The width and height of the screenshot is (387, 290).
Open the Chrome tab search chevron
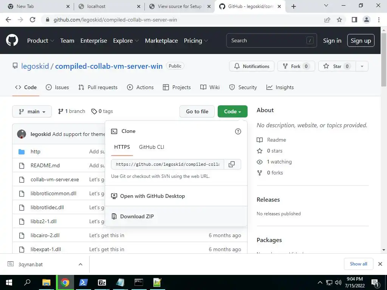tap(326, 5)
